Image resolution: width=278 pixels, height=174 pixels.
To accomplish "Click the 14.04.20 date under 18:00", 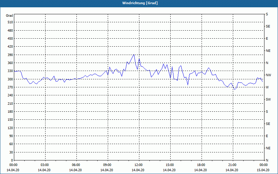I will click(201, 170).
